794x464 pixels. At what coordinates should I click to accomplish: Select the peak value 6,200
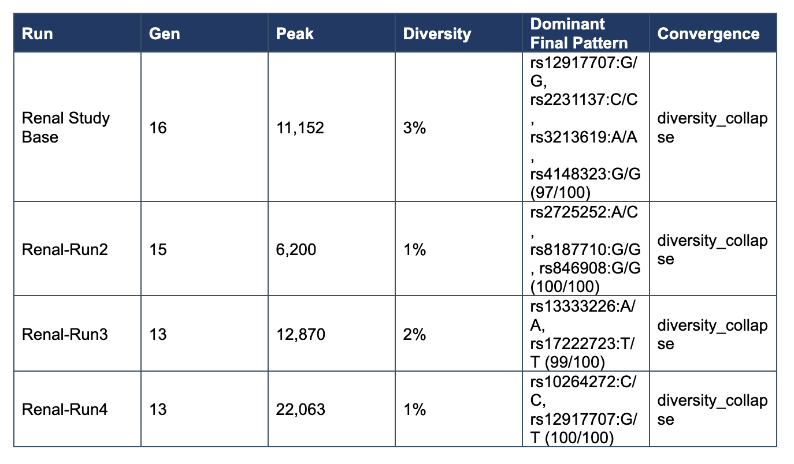pyautogui.click(x=297, y=250)
